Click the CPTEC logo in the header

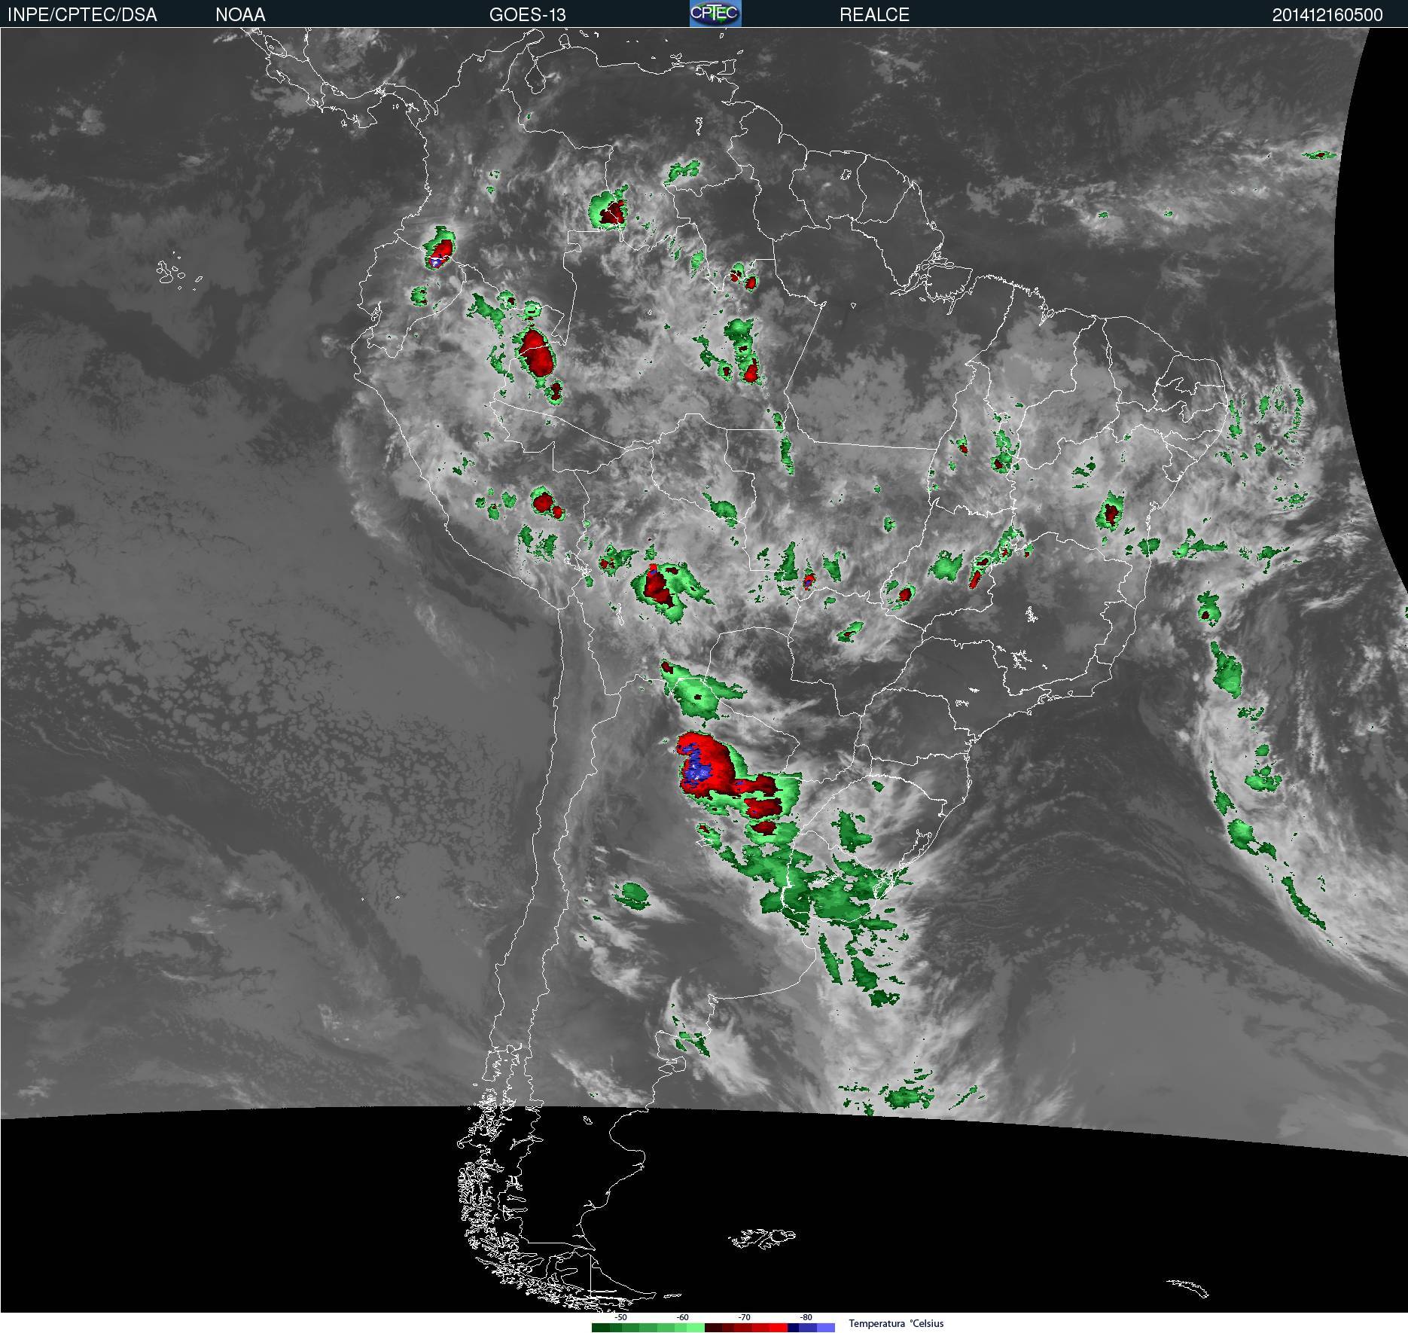tap(715, 14)
